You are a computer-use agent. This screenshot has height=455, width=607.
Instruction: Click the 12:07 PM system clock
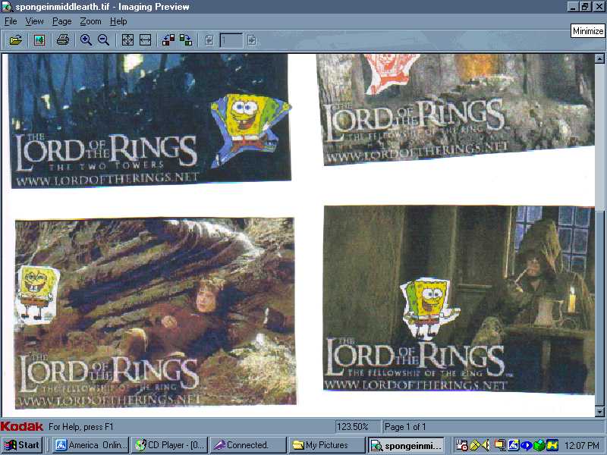[582, 446]
